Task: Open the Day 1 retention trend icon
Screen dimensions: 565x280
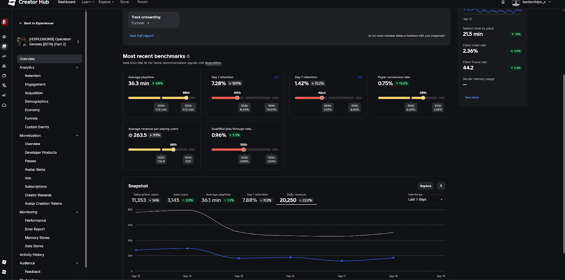Action: pyautogui.click(x=276, y=77)
